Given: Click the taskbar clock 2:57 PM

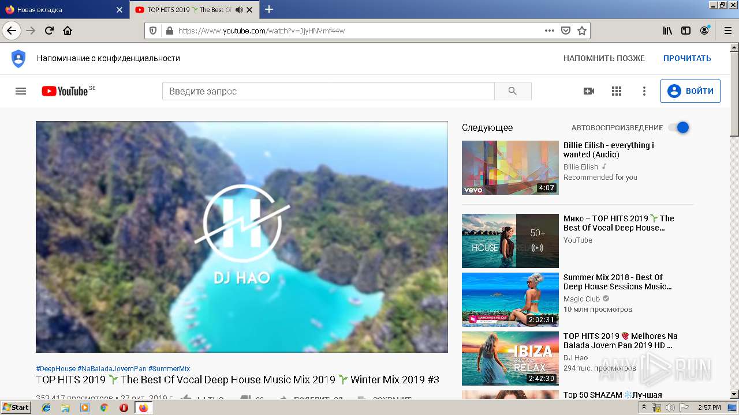Looking at the screenshot, I should coord(709,408).
